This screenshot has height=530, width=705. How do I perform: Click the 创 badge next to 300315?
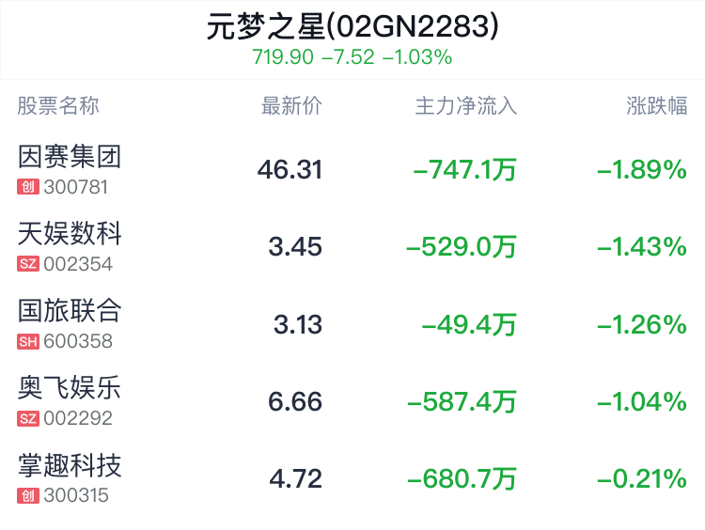click(28, 496)
